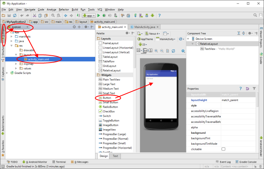264x169 pixels.
Task: Click the Redo arrow icon
Action: (27, 16)
